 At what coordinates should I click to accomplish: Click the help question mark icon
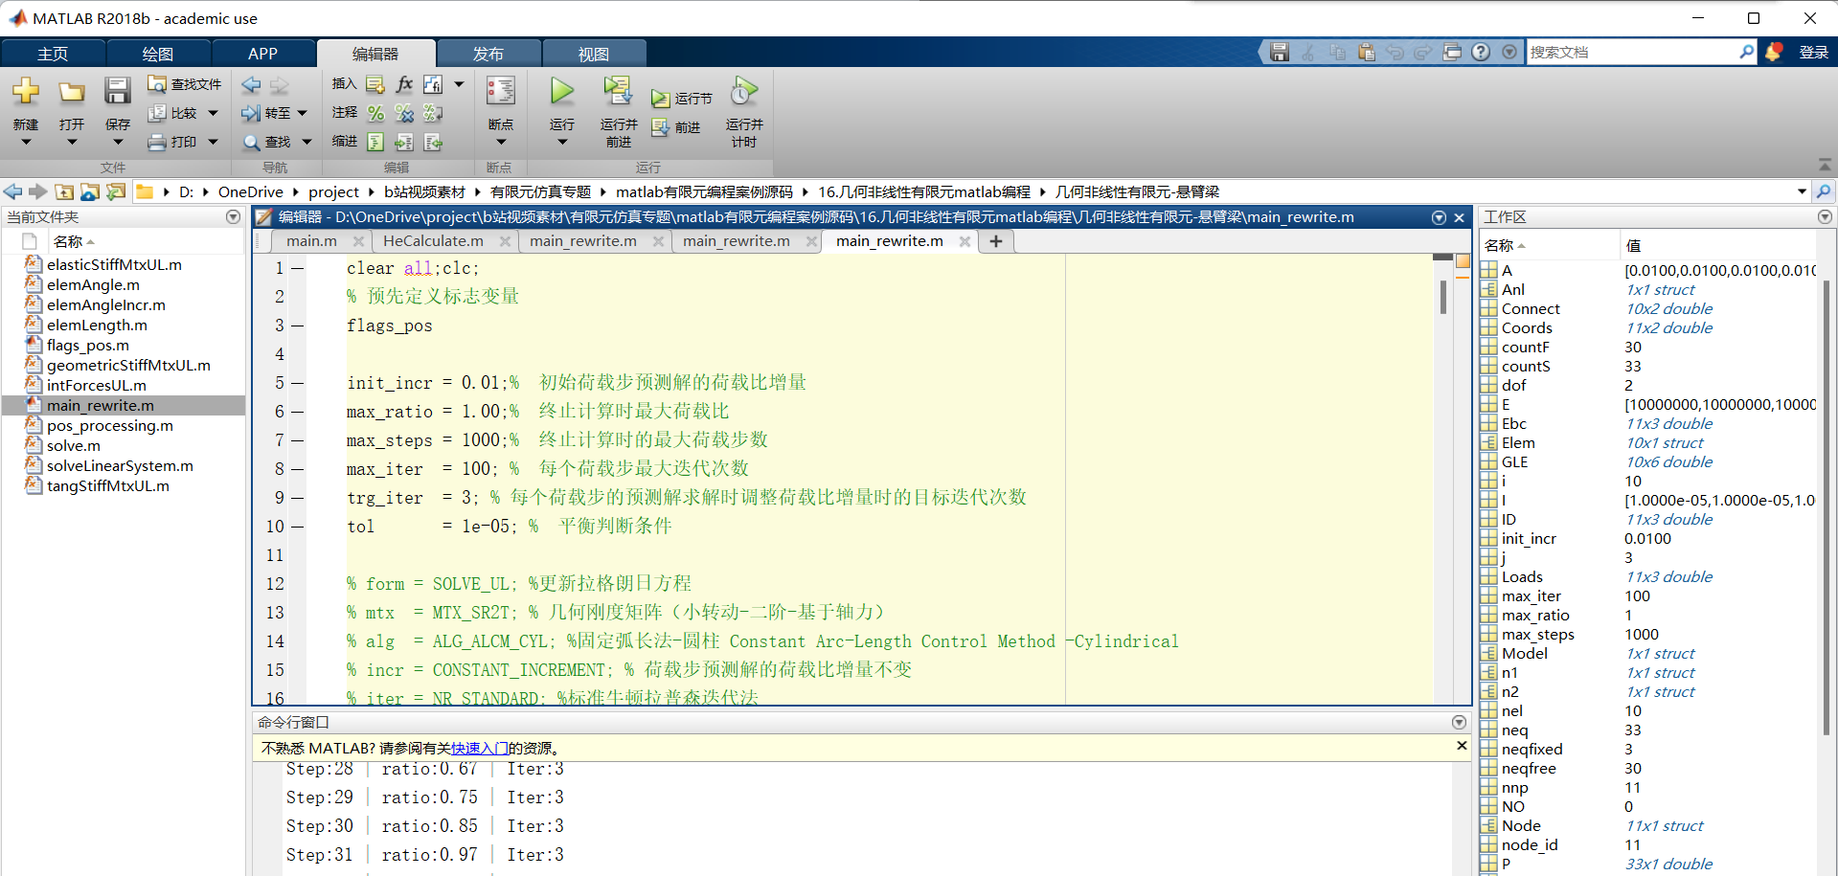point(1481,53)
